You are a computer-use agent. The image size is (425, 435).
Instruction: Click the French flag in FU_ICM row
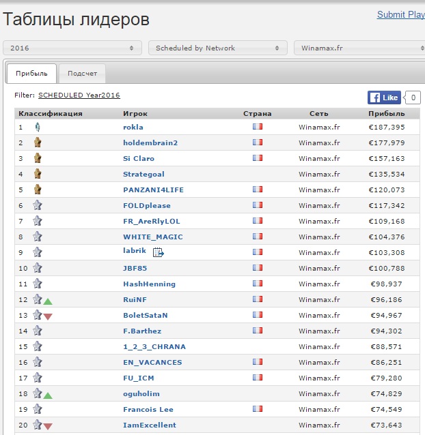click(258, 377)
